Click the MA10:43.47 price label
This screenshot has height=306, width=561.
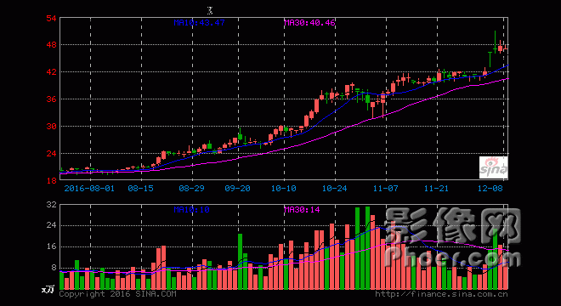[x=199, y=23]
